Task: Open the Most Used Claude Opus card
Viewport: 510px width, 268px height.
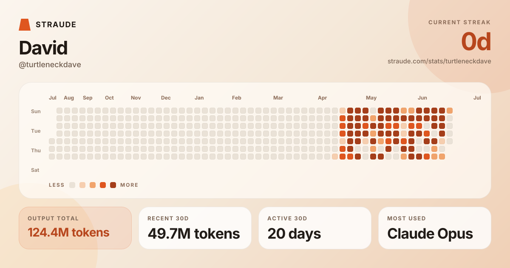Action: coord(435,228)
